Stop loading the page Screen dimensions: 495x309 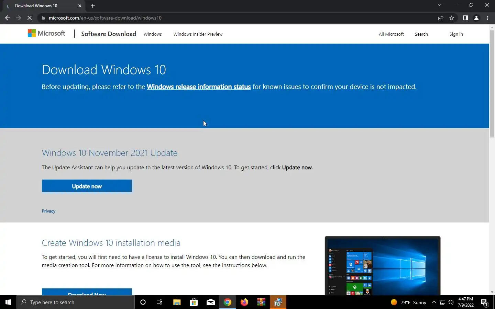click(x=30, y=18)
